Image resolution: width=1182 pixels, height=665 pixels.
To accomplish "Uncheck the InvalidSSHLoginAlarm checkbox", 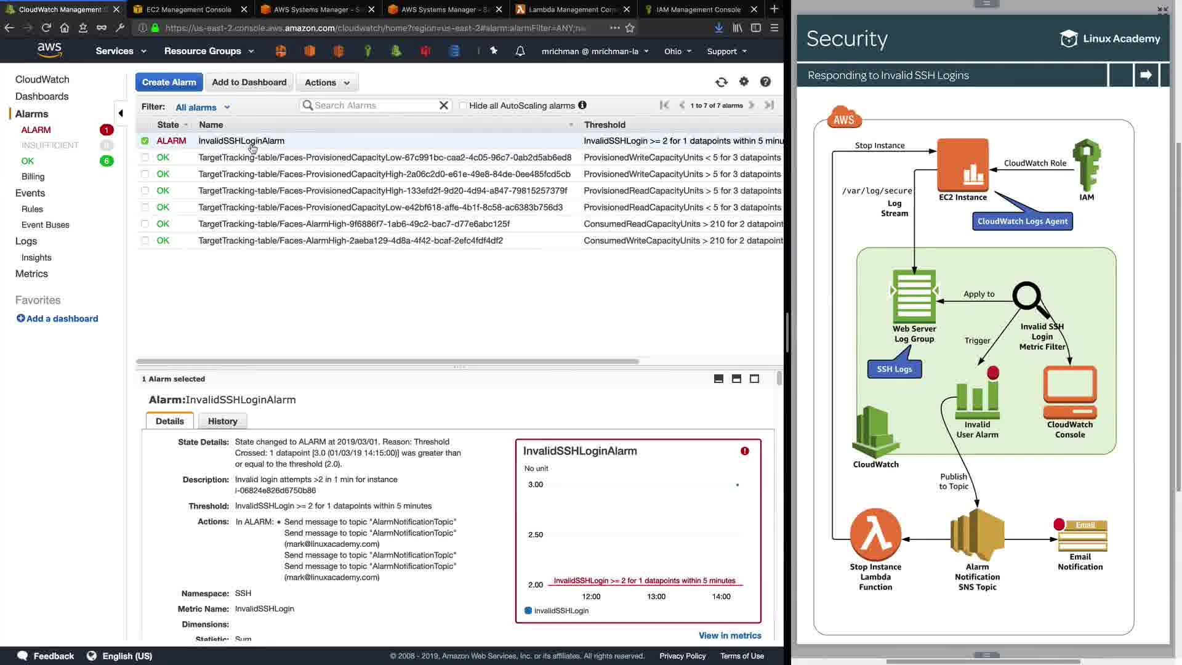I will tap(145, 141).
